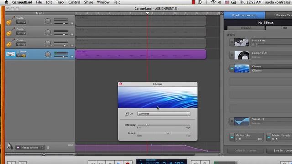Expand automation for the first Guitar track
This screenshot has width=292, height=164.
point(72,23)
